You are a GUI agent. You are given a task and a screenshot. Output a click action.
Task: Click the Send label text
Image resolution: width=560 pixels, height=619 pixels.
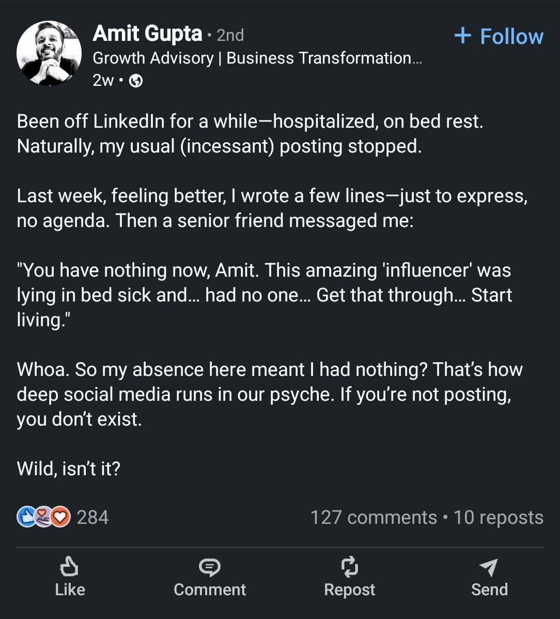pos(489,590)
